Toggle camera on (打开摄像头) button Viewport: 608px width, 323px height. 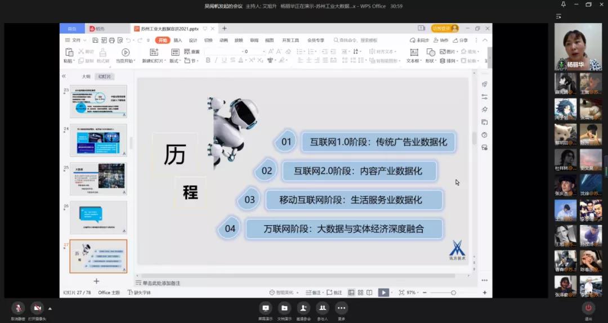pyautogui.click(x=37, y=308)
